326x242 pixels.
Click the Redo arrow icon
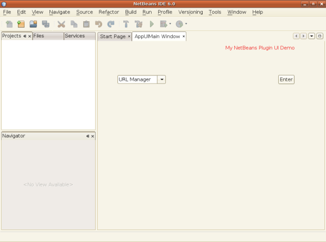111,24
